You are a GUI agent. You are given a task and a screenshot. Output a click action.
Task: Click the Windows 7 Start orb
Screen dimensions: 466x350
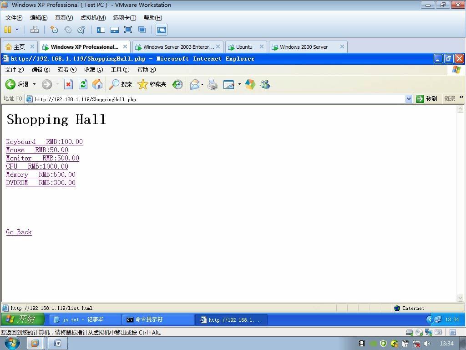click(x=12, y=343)
